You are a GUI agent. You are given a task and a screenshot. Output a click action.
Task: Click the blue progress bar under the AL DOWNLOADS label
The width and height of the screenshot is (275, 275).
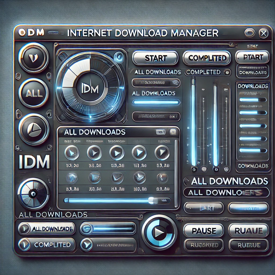(x=156, y=102)
